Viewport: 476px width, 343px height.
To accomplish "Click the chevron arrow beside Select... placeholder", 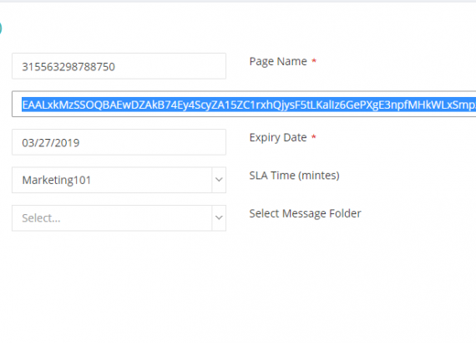I will click(219, 218).
